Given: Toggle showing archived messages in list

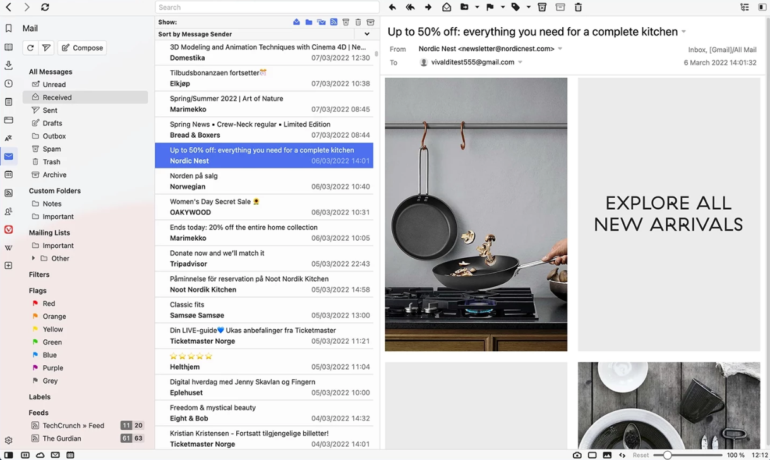Looking at the screenshot, I should [x=371, y=22].
